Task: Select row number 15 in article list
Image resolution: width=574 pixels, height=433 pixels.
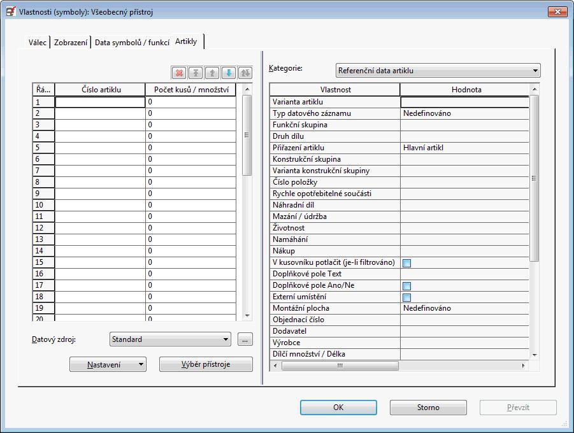Action: click(x=43, y=262)
